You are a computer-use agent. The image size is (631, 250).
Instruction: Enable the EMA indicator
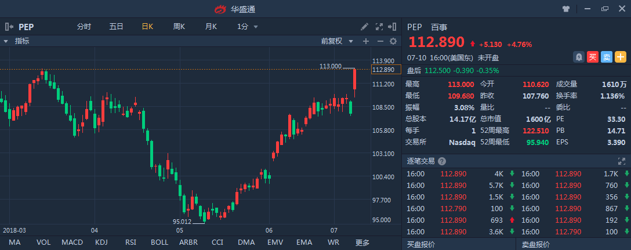[x=304, y=242]
